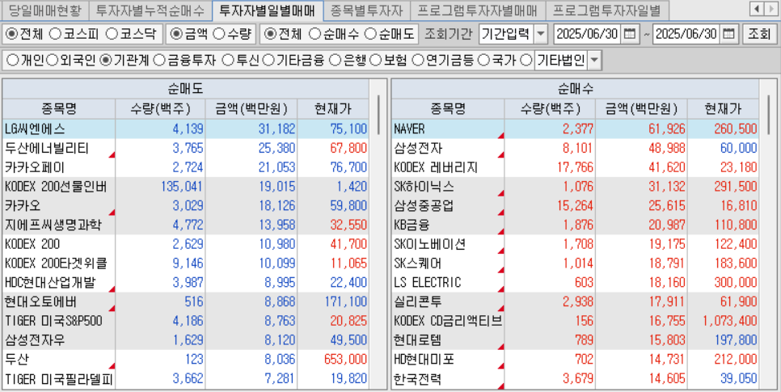Switch to the 투자자별누적순매수 tab
The image size is (781, 392).
[x=150, y=10]
